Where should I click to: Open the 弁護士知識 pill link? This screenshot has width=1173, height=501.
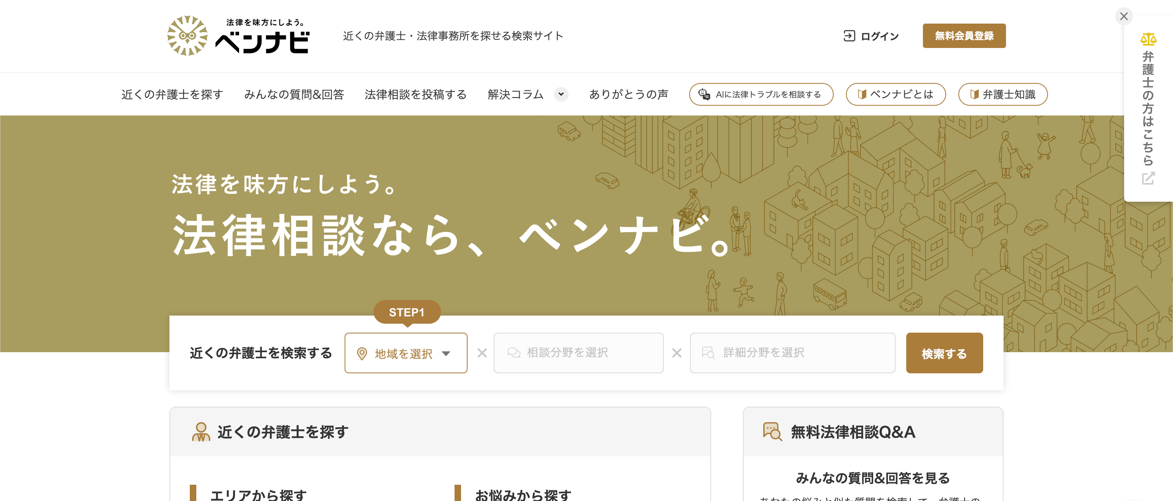coord(1003,94)
